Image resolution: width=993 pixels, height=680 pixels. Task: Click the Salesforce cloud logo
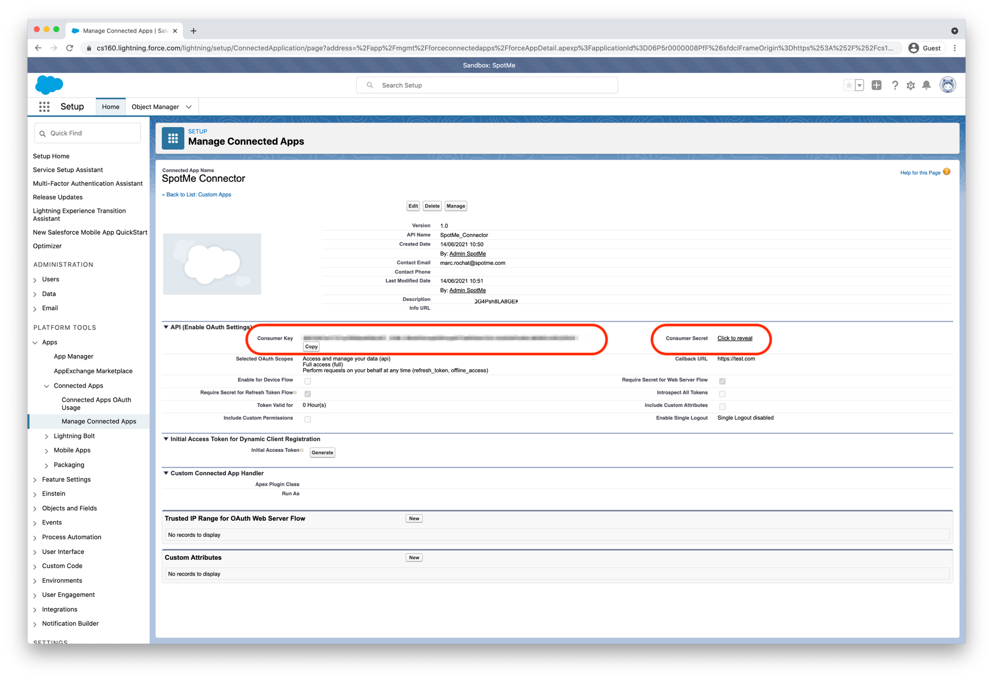(49, 85)
